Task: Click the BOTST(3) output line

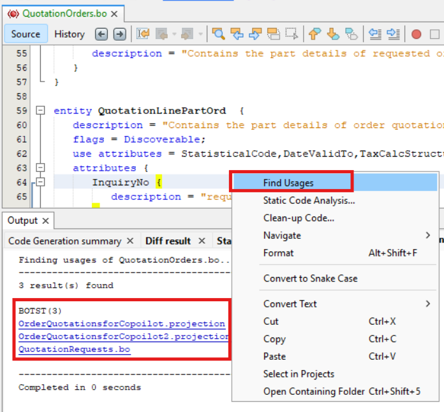Action: (40, 311)
